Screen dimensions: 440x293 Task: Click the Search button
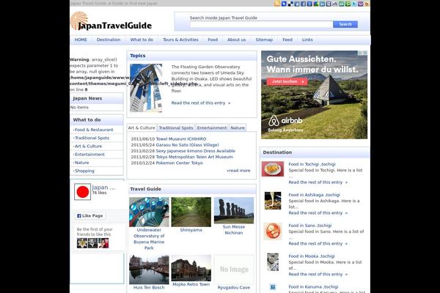pos(345,24)
